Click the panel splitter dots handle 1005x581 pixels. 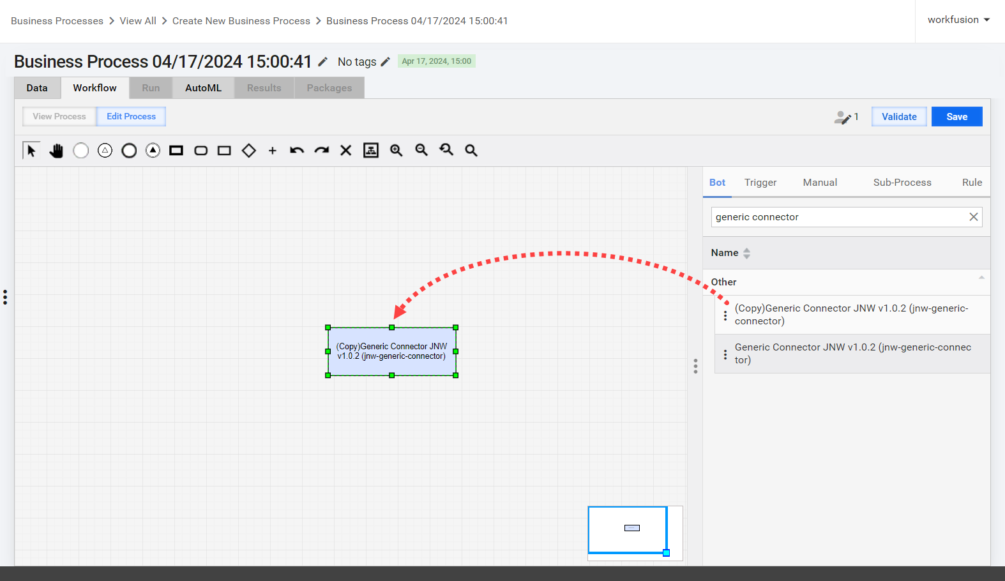click(x=695, y=366)
